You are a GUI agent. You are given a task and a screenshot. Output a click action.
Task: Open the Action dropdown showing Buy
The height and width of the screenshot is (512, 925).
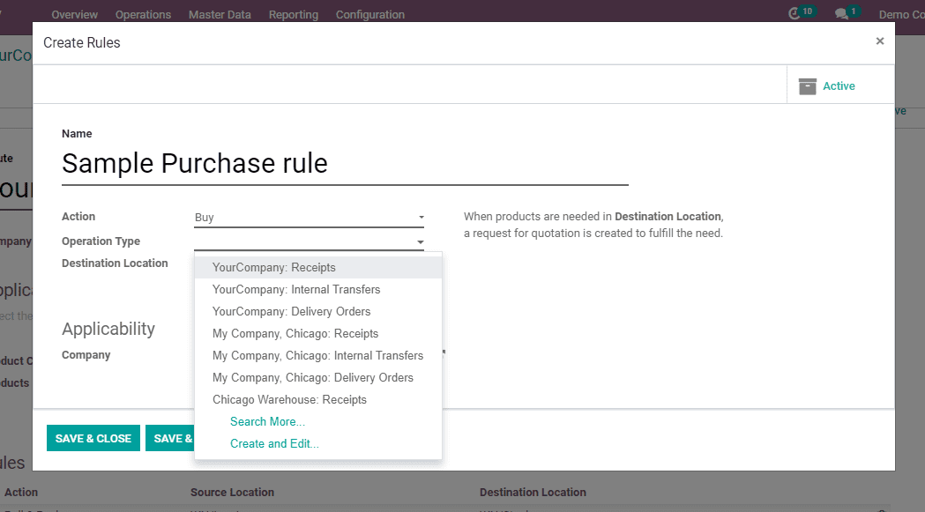click(309, 217)
